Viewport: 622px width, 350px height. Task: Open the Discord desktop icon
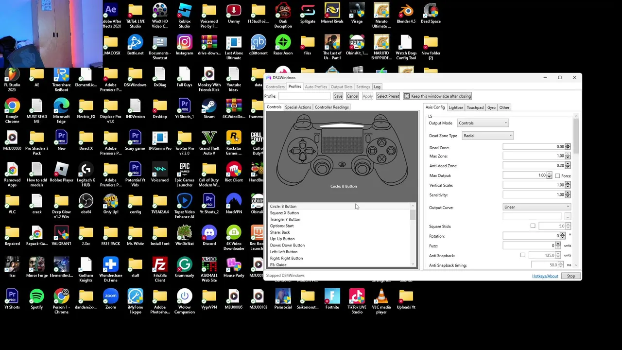tap(209, 236)
